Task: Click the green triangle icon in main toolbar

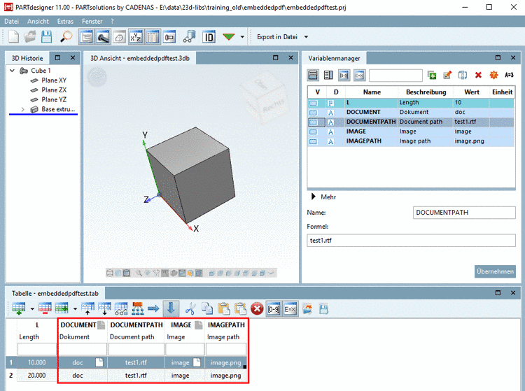Action: pos(229,37)
